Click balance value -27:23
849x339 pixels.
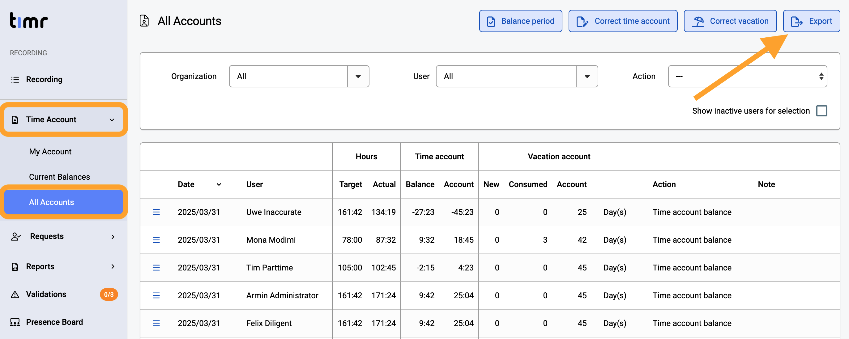coord(423,212)
